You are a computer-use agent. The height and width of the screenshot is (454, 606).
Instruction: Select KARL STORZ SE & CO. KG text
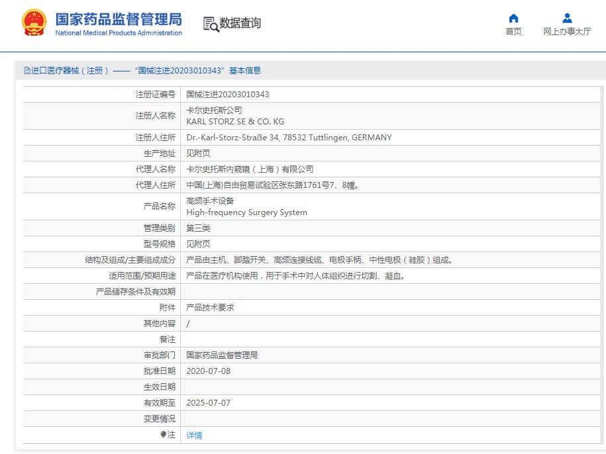235,122
